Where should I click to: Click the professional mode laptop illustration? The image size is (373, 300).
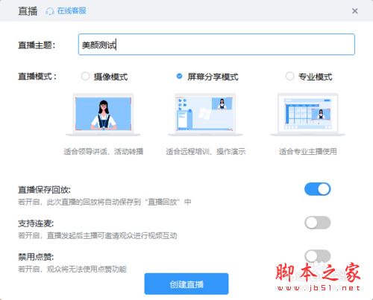coord(307,115)
